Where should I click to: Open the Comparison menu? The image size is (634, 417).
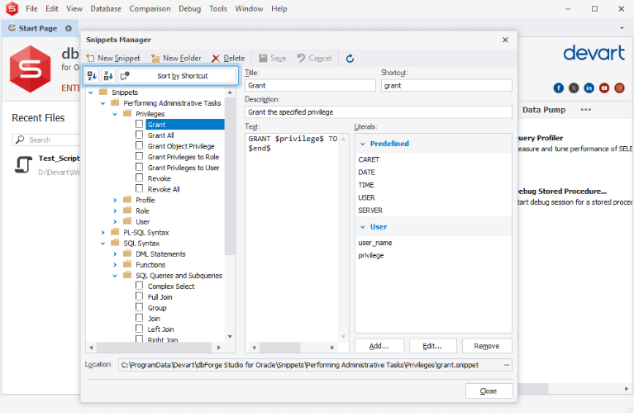tap(150, 8)
